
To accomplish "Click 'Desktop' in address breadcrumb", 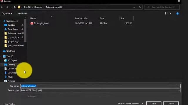I will 38,7.
